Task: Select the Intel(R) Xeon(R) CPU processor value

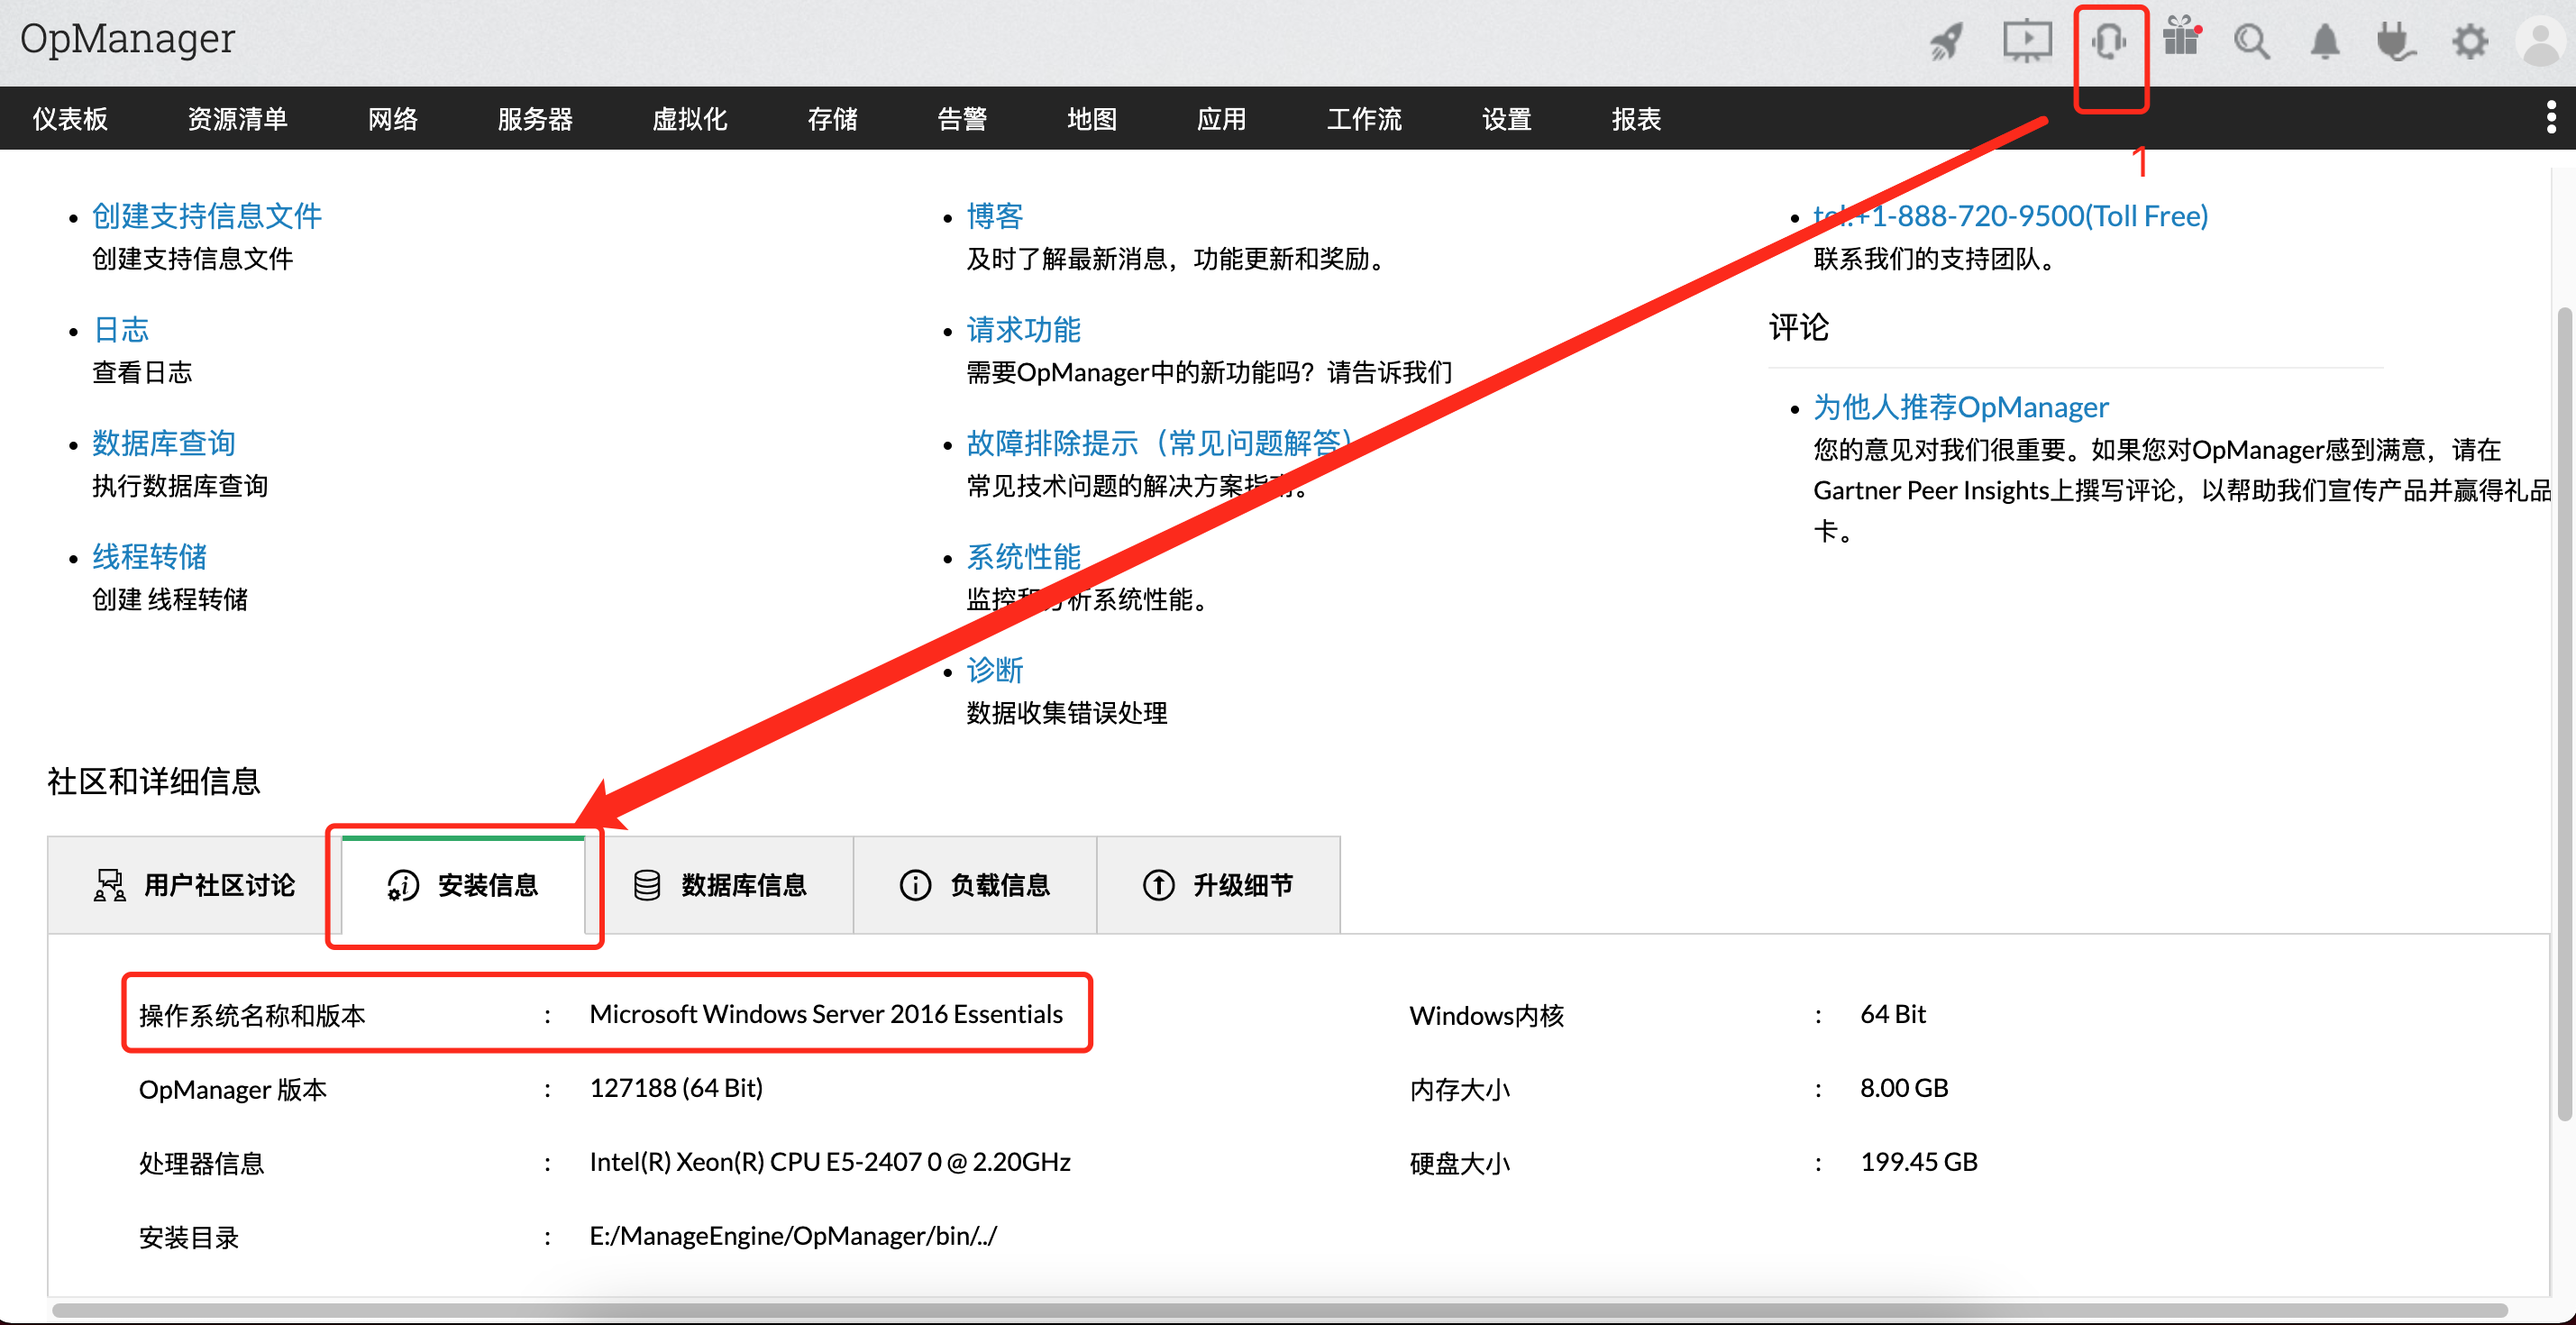Action: [830, 1162]
